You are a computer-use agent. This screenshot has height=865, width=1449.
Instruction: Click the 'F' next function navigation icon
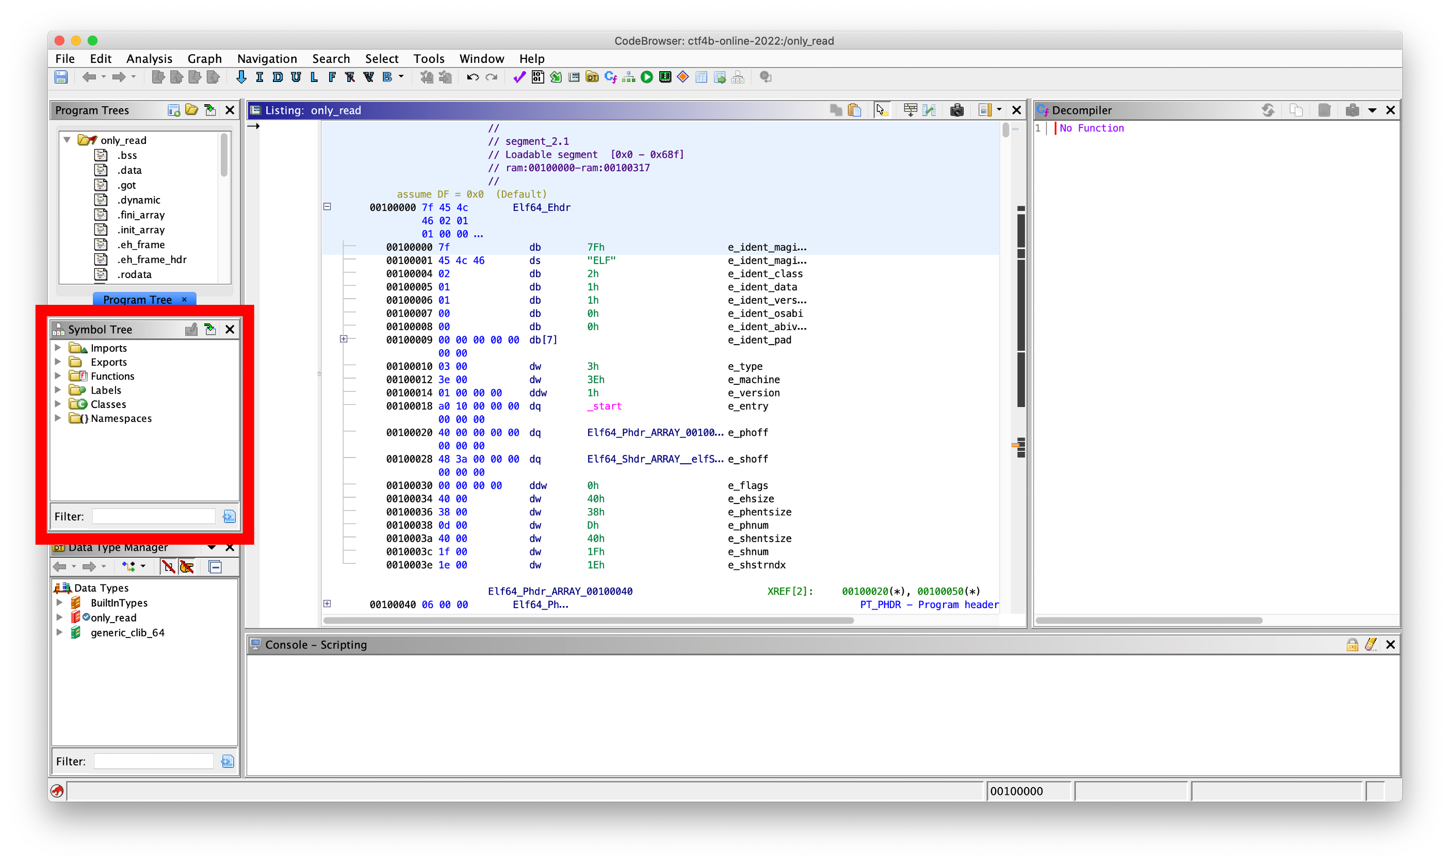332,77
